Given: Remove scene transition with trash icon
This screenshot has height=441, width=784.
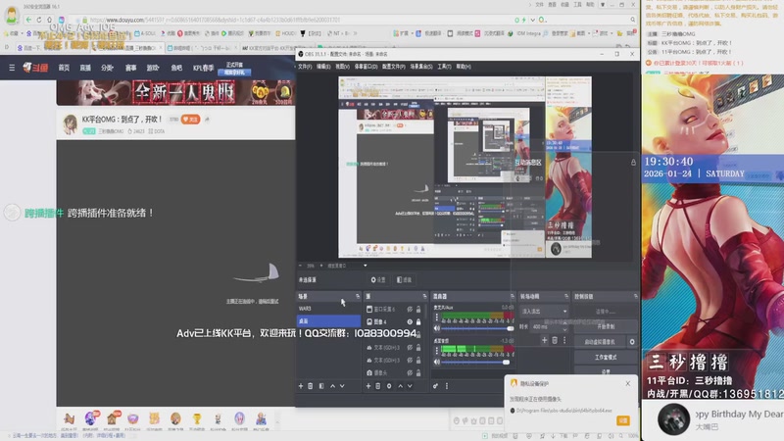Looking at the screenshot, I should 555,340.
